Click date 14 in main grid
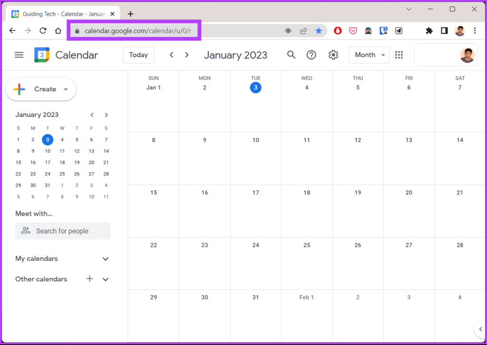This screenshot has height=345, width=487. 460,140
